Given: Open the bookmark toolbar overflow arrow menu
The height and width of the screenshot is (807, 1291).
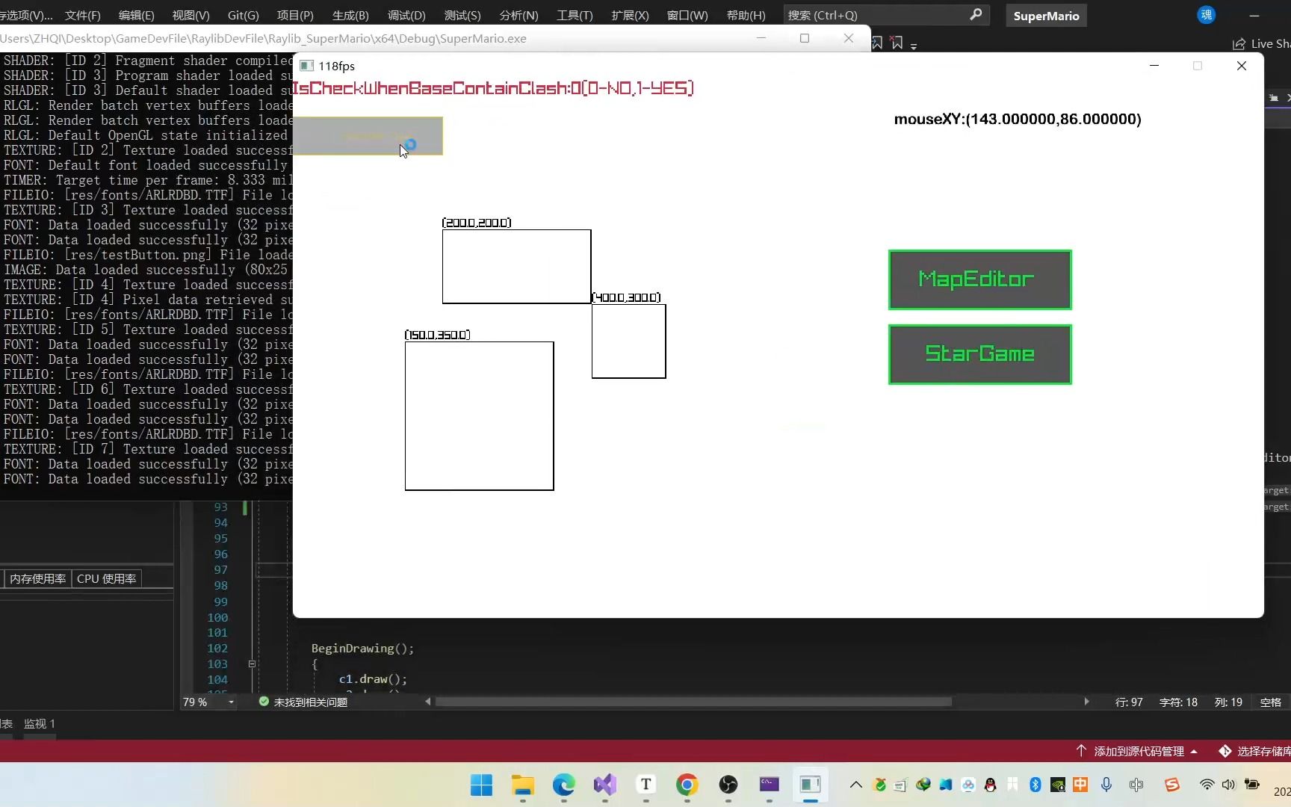Looking at the screenshot, I should click(914, 46).
